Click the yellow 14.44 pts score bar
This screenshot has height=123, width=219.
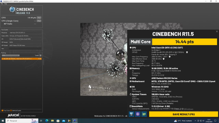point(184,42)
